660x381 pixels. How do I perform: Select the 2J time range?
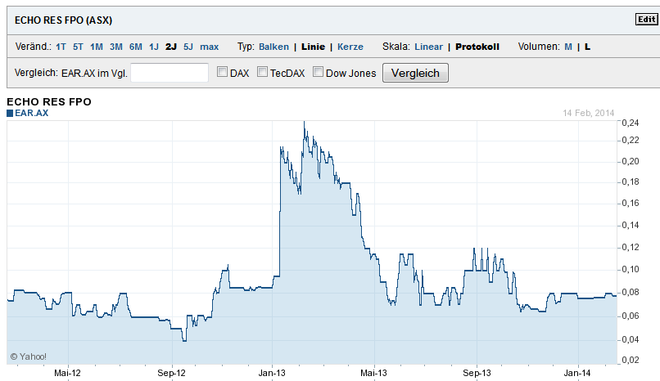coord(170,47)
